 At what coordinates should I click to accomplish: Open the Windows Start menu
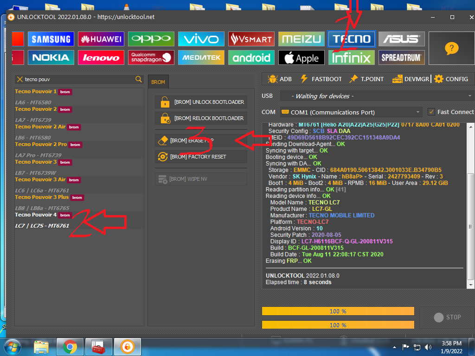[x=12, y=347]
